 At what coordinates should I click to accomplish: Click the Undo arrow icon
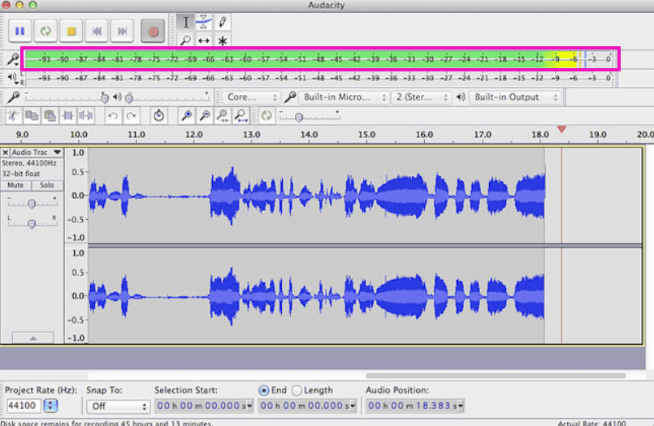coord(113,116)
